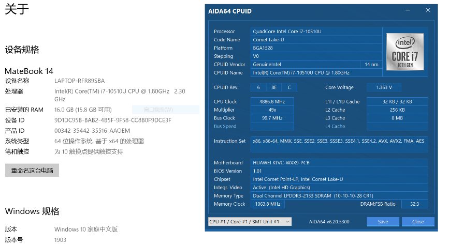The height and width of the screenshot is (245, 449).
Task: Click the Motherboard value HUAWEI KLVC-WXX9-PCB
Action: [x=339, y=163]
